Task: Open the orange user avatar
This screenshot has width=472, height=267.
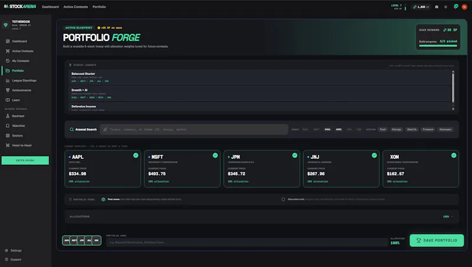Action: [464, 7]
